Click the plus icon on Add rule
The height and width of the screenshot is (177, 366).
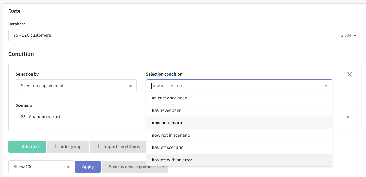17,146
